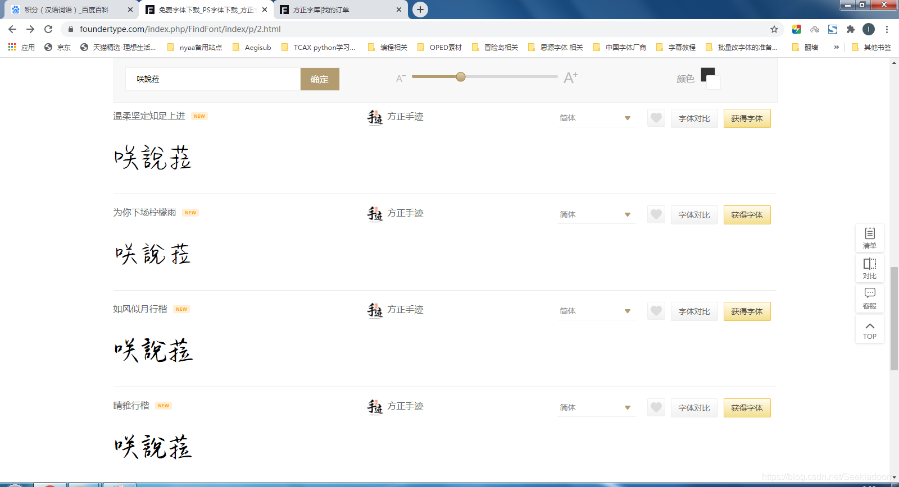Open the 中国字体厂商 bookmarks folder
Screen dimensions: 899x487
(620, 47)
